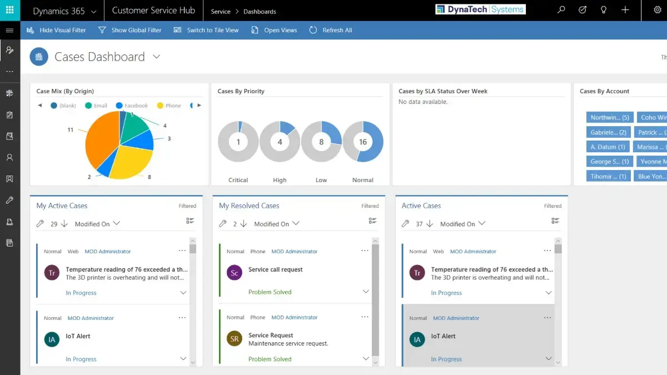Switch to Tile View

click(x=206, y=30)
